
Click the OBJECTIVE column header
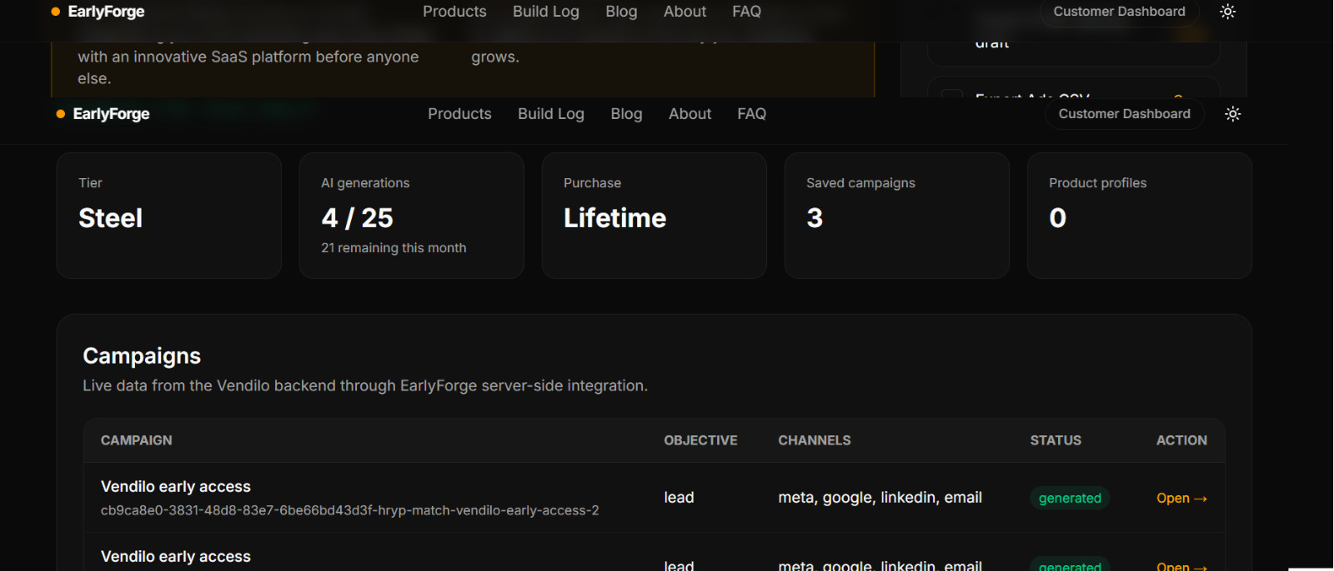click(x=700, y=440)
